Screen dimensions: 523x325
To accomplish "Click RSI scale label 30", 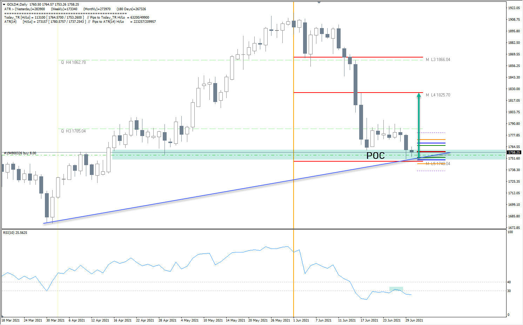I will (x=509, y=291).
